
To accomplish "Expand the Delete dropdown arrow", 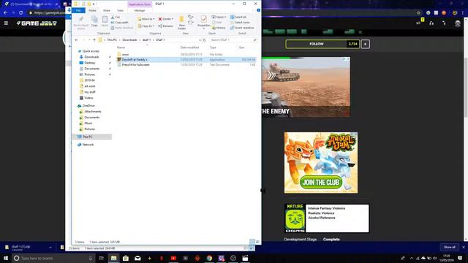I will [x=173, y=19].
